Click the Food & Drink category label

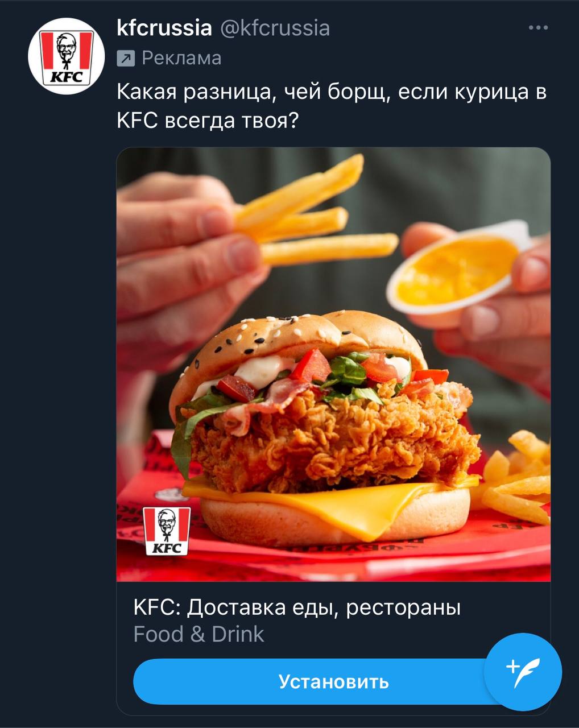click(x=198, y=634)
